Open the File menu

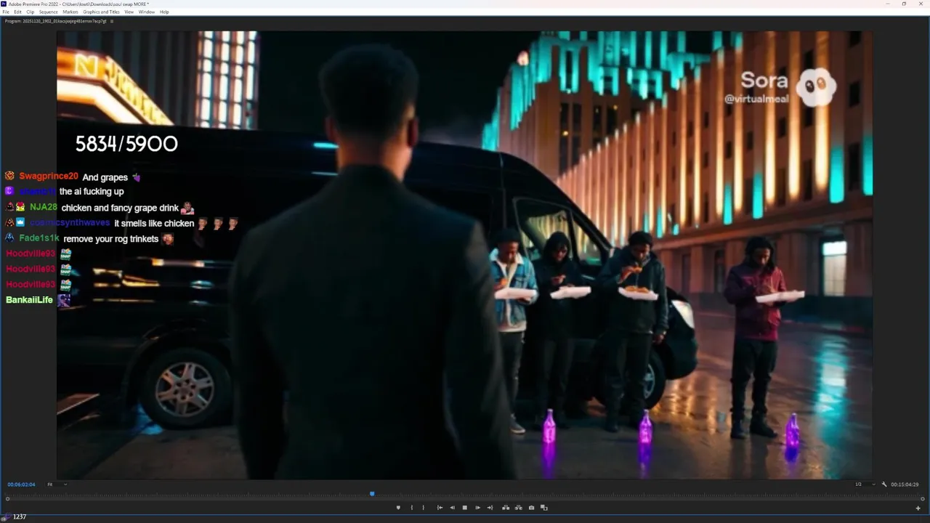click(6, 12)
